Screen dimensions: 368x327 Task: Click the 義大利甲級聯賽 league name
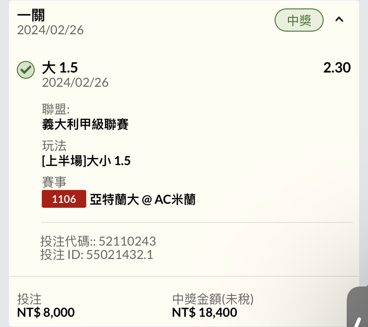pyautogui.click(x=85, y=124)
